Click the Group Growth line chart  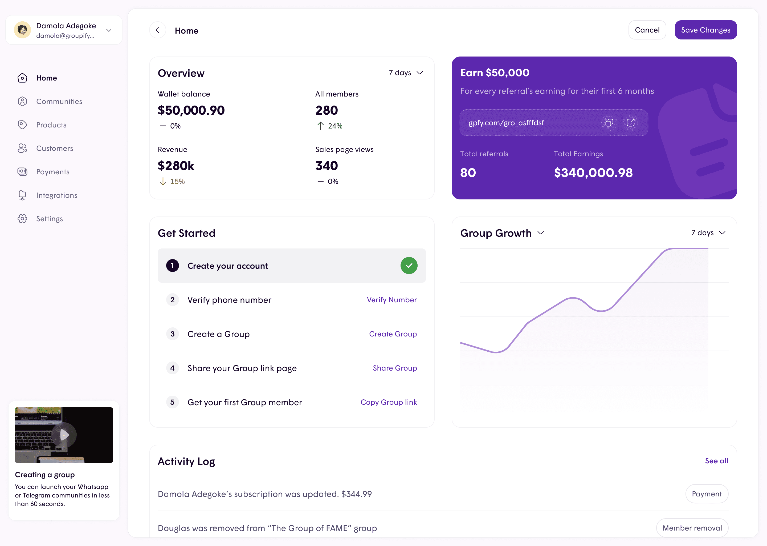point(594,334)
